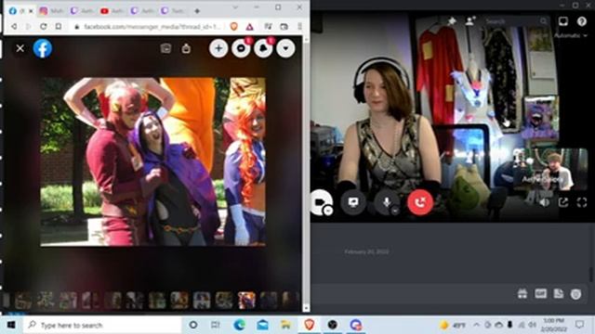Image resolution: width=595 pixels, height=334 pixels.
Task: Expand the tab search chevron in Brave
Action: [x=235, y=7]
